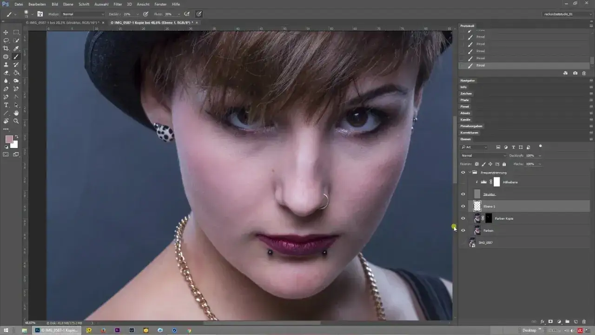This screenshot has width=595, height=335.
Task: Click the Add Layer Mask icon
Action: pos(550,321)
